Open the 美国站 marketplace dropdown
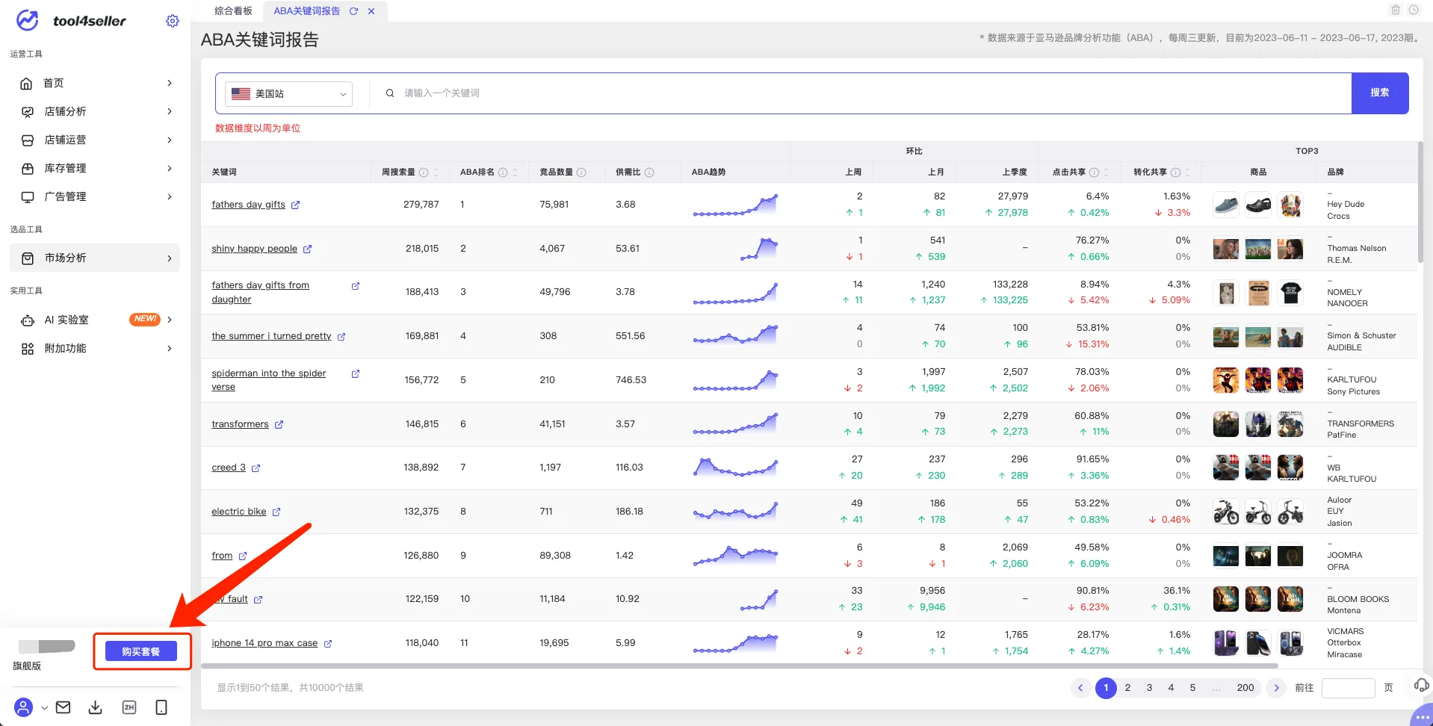This screenshot has height=726, width=1433. [x=288, y=94]
